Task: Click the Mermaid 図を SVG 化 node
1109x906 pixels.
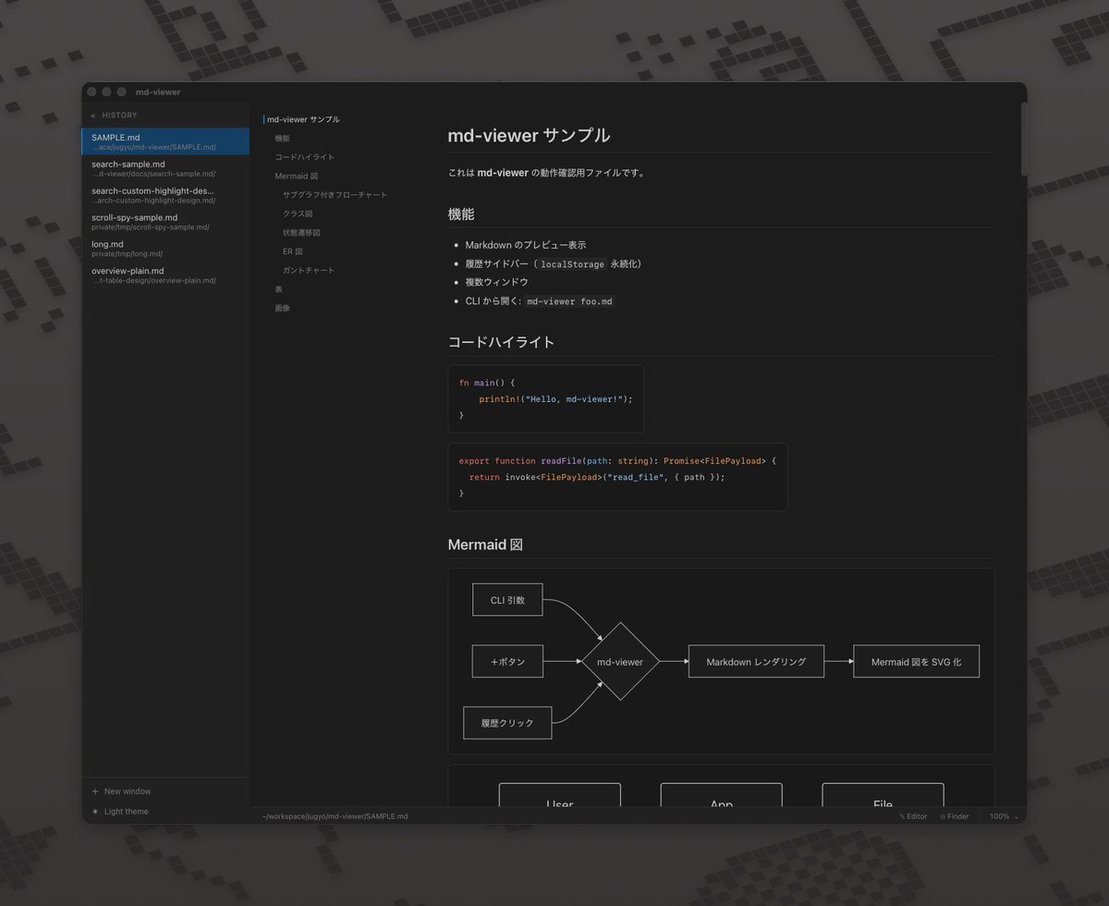Action: point(916,662)
